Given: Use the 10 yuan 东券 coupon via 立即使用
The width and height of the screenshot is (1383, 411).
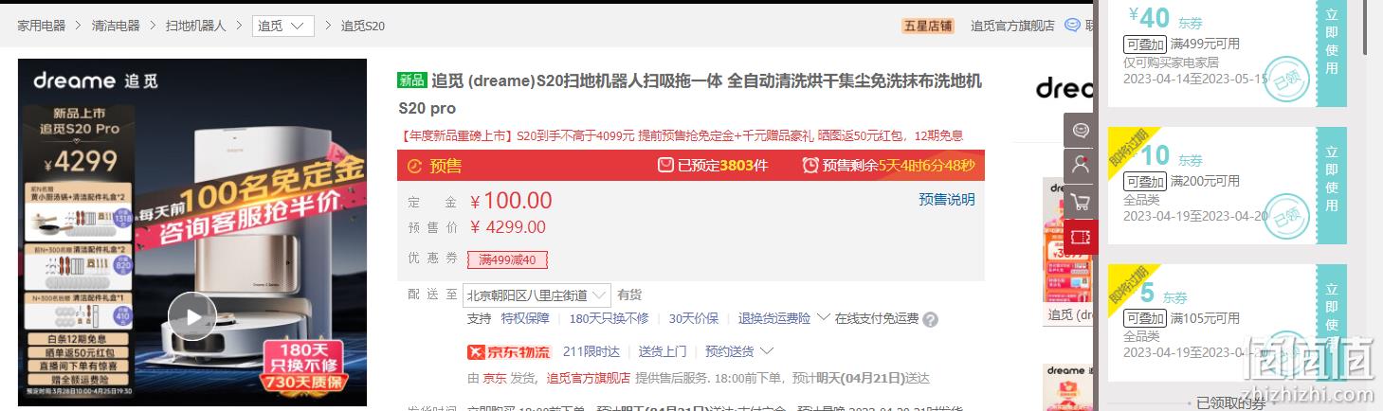Looking at the screenshot, I should click(1332, 179).
